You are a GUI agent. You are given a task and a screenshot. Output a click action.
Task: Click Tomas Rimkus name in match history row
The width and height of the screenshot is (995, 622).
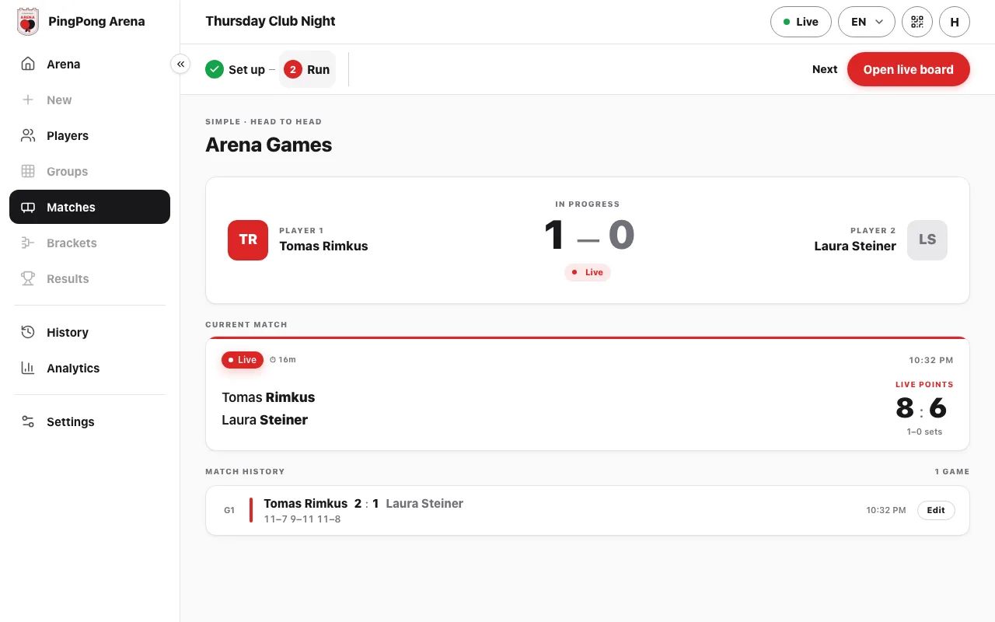coord(305,503)
